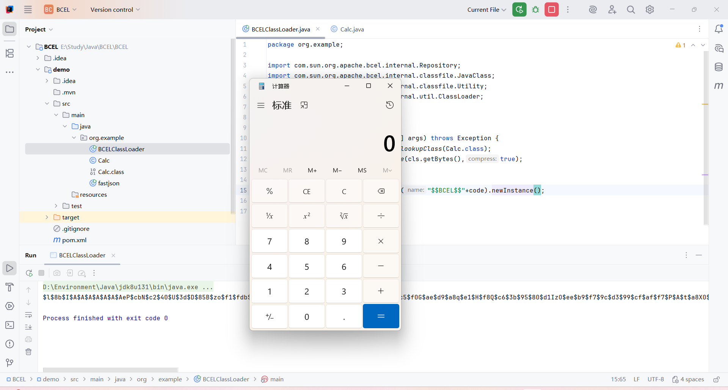728x390 pixels.
Task: Switch to the Calc.java editor tab
Action: [x=351, y=29]
